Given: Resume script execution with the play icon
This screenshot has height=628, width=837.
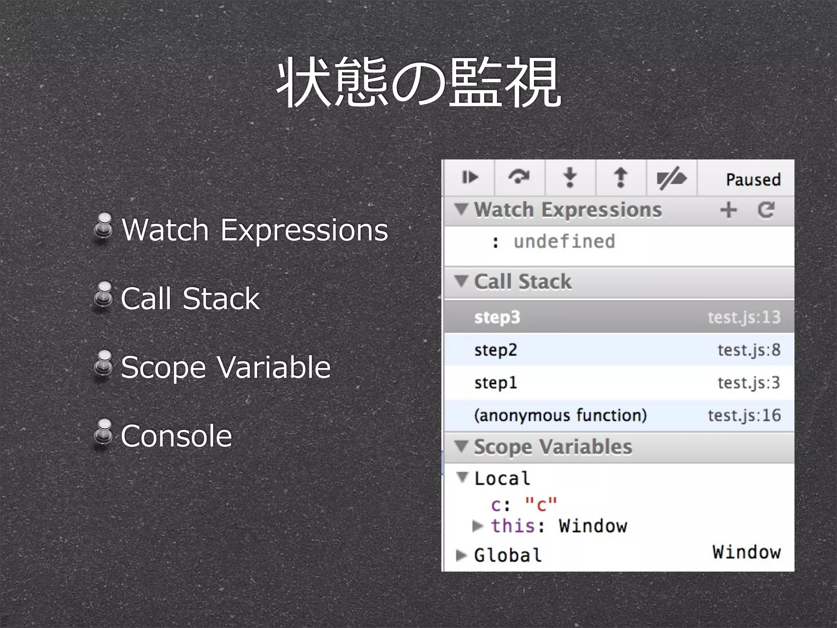Looking at the screenshot, I should [x=470, y=178].
